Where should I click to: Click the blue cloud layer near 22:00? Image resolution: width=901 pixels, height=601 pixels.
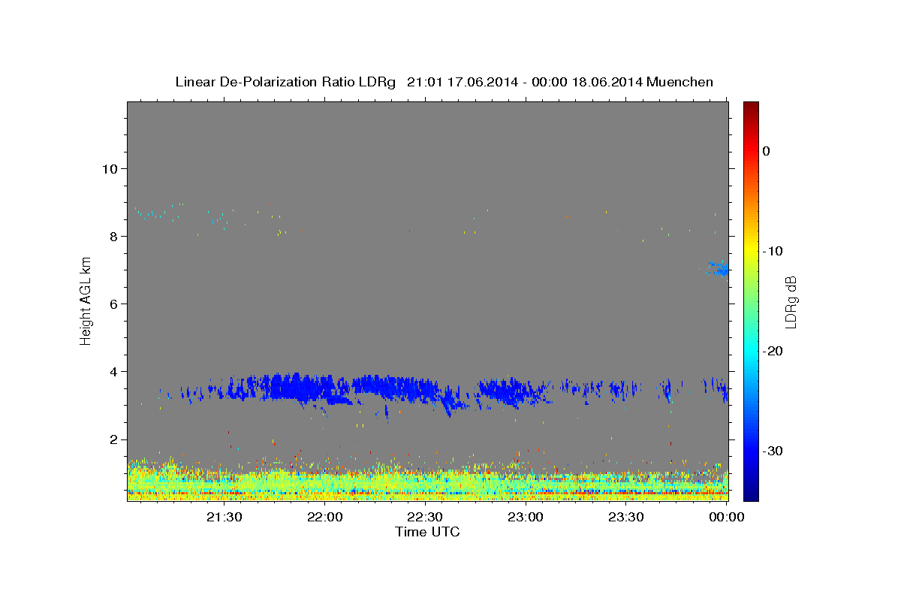[x=300, y=387]
